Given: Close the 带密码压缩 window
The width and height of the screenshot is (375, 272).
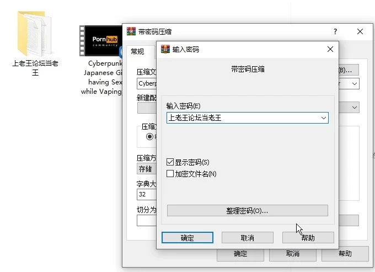Looking at the screenshot, I should pos(360,31).
